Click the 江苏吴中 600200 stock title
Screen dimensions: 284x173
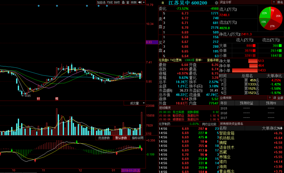(x=188, y=3)
